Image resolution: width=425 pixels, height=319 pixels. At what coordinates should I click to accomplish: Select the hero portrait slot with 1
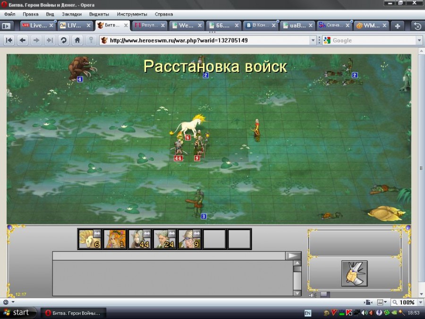pos(115,239)
